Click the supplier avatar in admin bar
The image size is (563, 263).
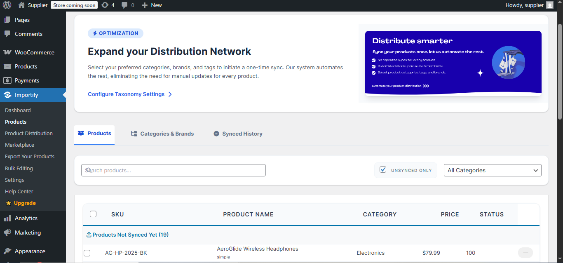tap(550, 5)
